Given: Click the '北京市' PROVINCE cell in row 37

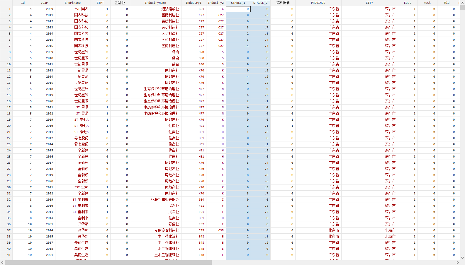Looking at the screenshot, I should coord(318,230).
